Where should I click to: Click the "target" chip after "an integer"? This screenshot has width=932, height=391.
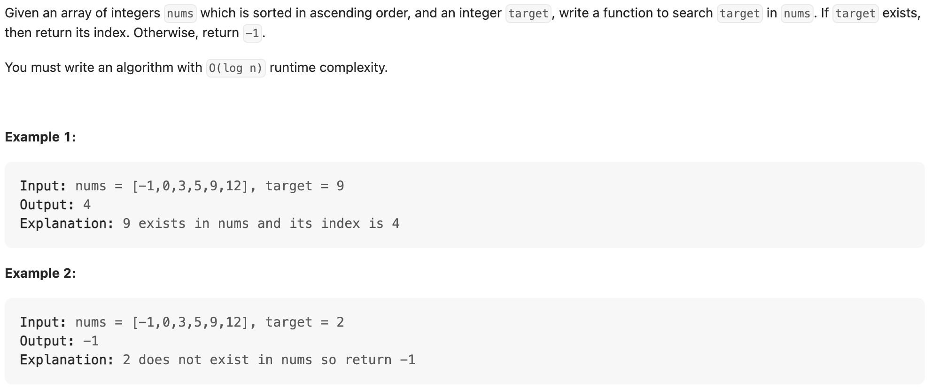point(528,14)
